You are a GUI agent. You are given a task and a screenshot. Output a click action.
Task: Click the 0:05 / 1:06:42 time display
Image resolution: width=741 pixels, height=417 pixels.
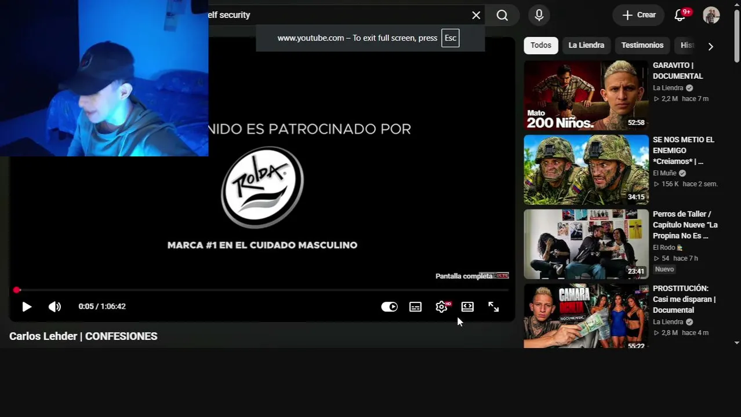tap(102, 306)
